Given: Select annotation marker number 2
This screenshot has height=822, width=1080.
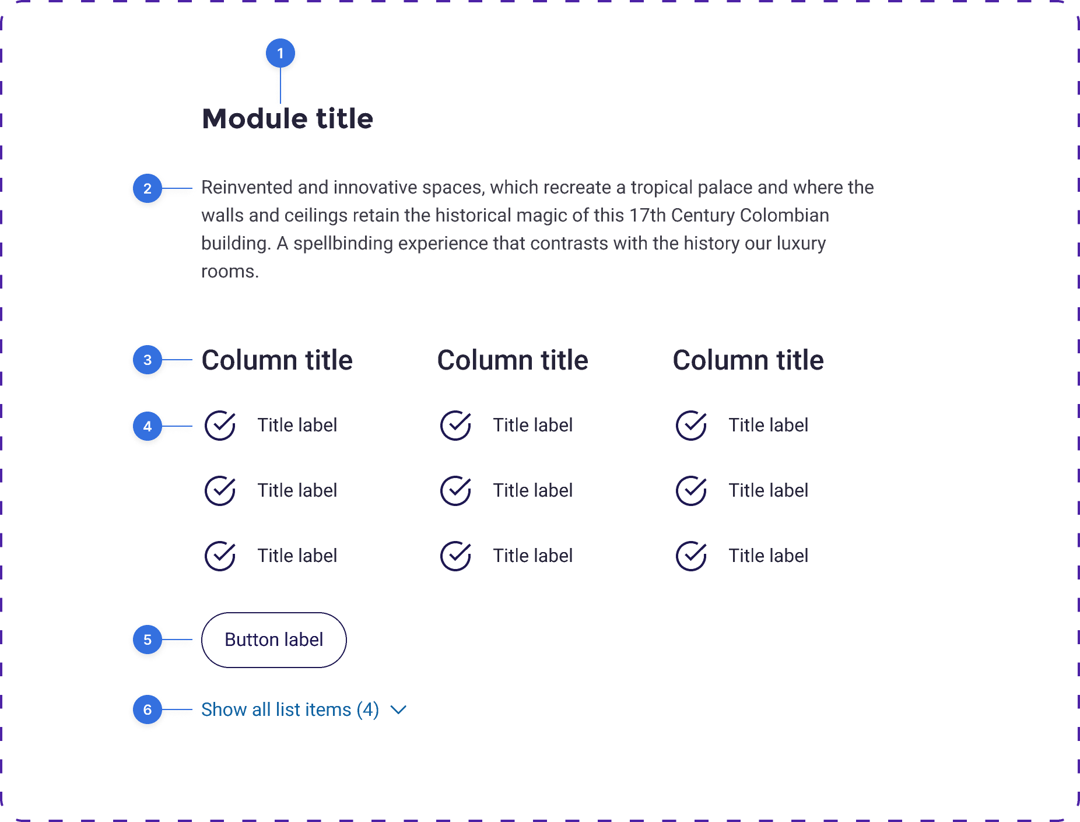Looking at the screenshot, I should coord(148,188).
